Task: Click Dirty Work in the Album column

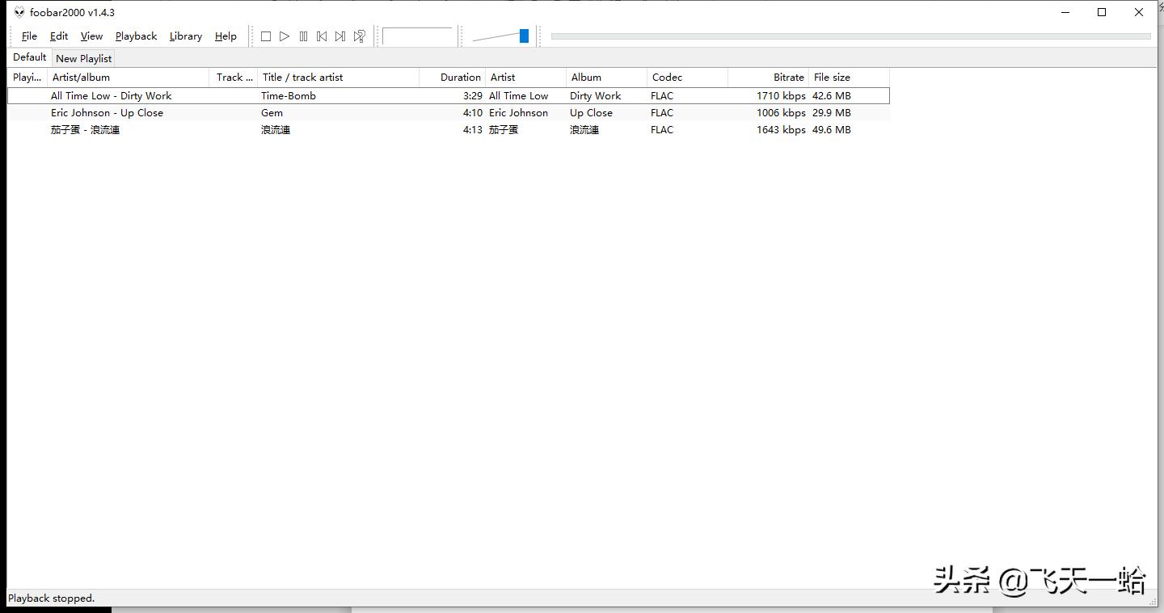Action: (596, 95)
